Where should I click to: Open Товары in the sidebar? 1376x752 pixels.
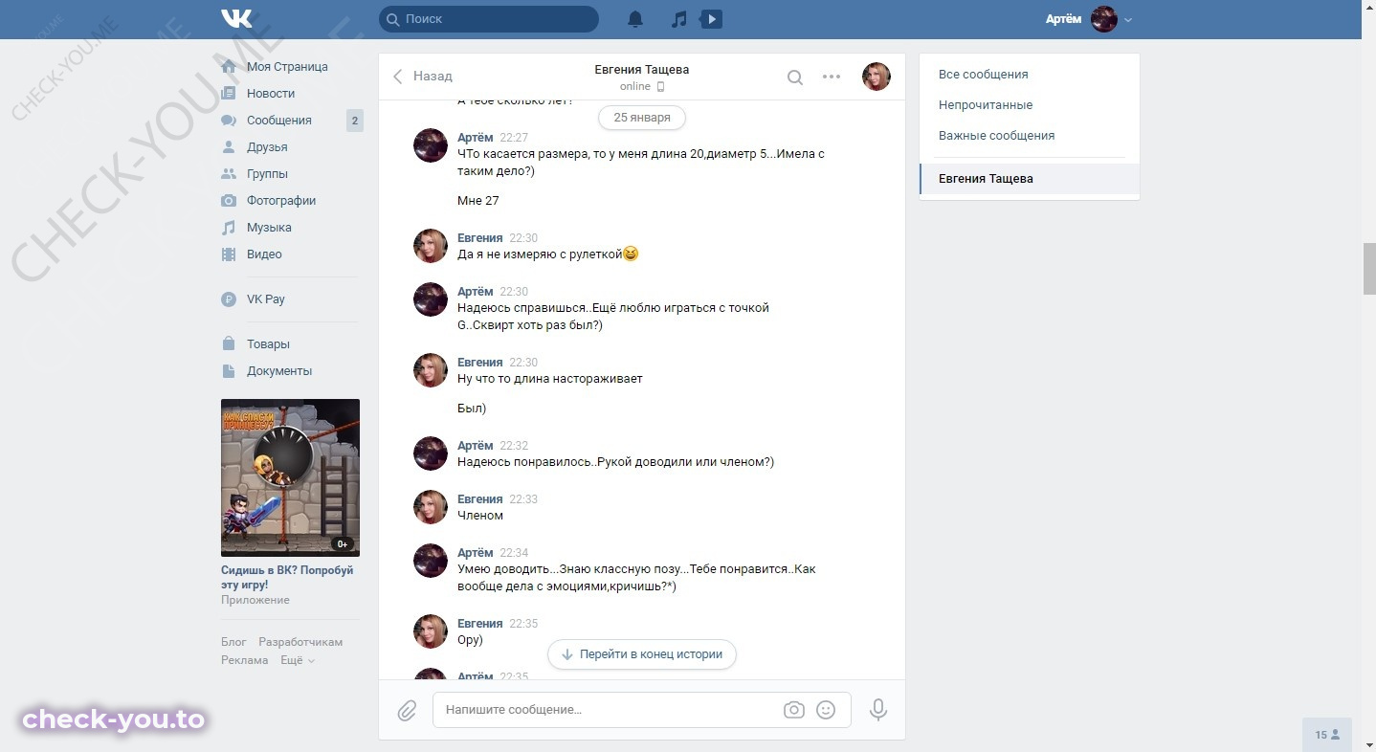point(268,344)
